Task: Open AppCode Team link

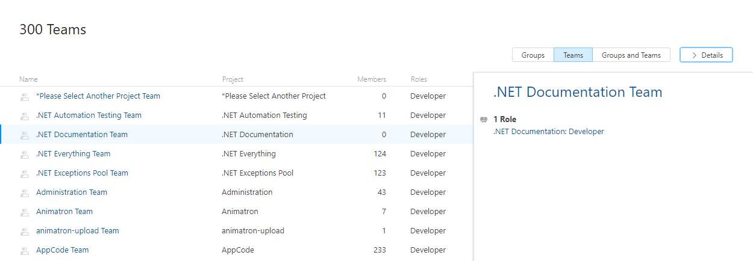Action: tap(62, 250)
